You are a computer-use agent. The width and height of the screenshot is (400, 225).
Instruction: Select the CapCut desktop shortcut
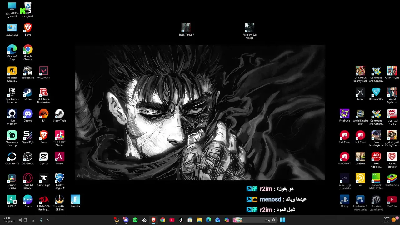(44, 158)
